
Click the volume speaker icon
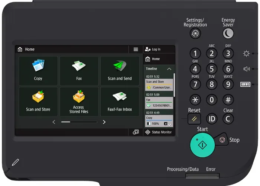[247, 69]
